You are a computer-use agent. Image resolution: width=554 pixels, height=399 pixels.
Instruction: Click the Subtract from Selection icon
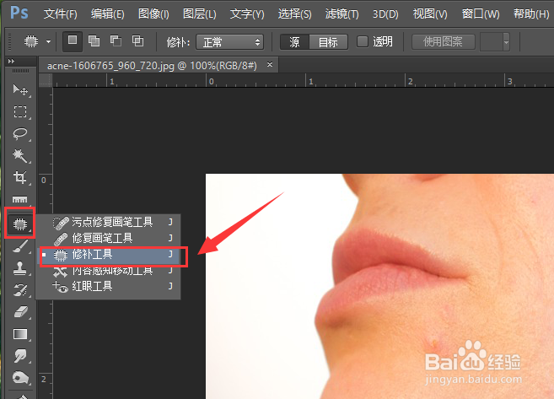(x=116, y=41)
